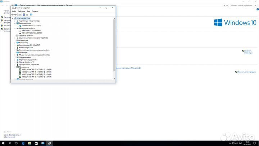Collapse the Процессоры category
The image size is (259, 146).
click(x=15, y=67)
